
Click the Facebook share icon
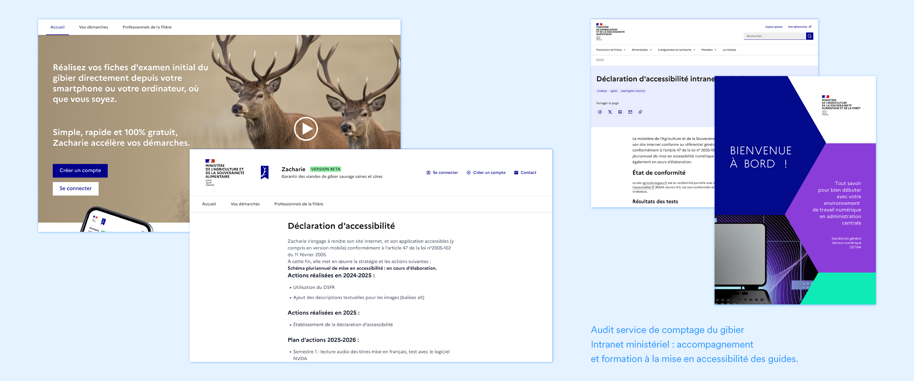click(x=600, y=112)
